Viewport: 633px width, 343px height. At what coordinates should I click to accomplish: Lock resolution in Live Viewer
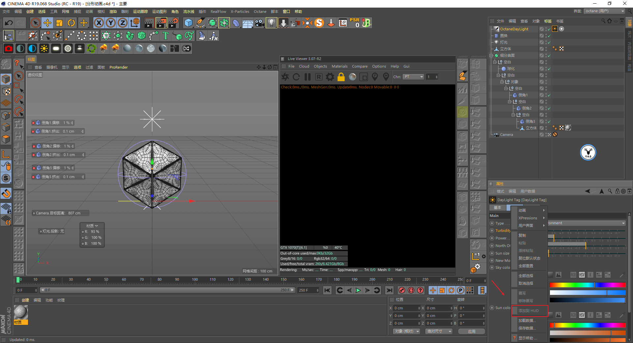(x=341, y=77)
